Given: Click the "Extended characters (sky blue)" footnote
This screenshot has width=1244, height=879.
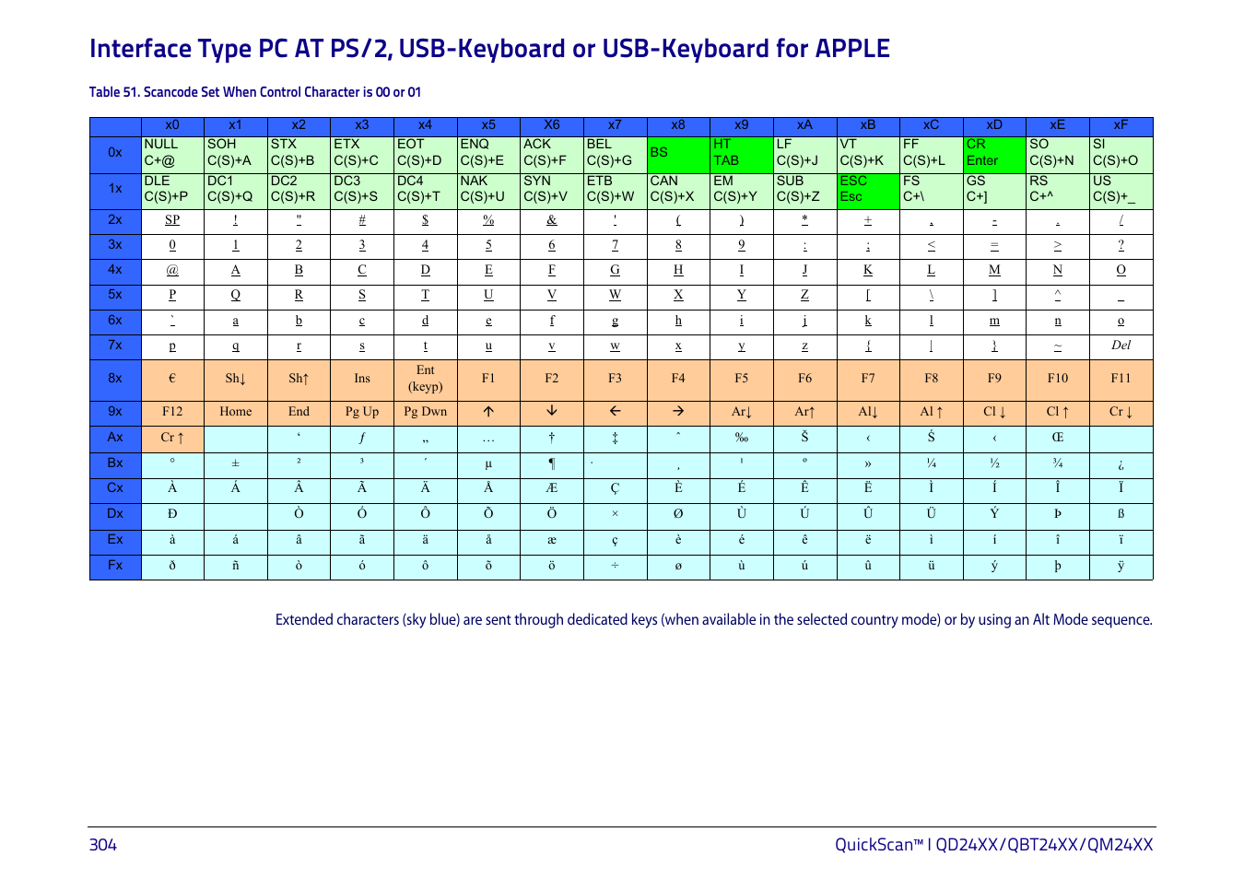Looking at the screenshot, I should click(714, 620).
